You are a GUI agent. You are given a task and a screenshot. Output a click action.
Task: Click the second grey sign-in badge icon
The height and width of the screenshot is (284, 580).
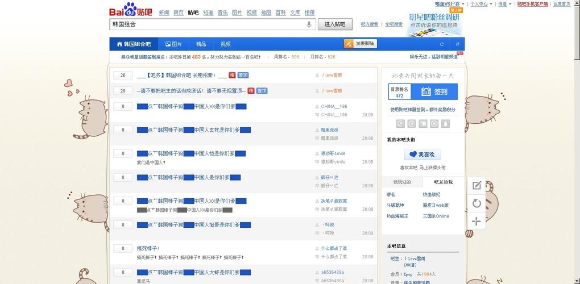click(412, 124)
